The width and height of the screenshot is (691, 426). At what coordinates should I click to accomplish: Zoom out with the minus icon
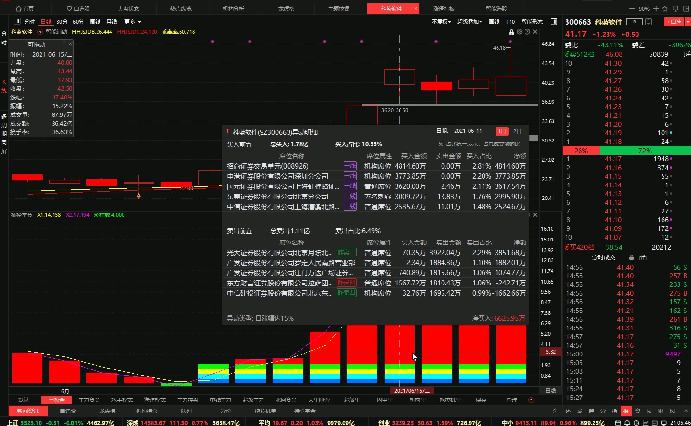(632, 9)
